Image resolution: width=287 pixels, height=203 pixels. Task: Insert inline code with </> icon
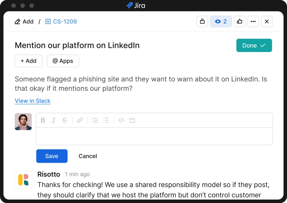[x=121, y=120]
